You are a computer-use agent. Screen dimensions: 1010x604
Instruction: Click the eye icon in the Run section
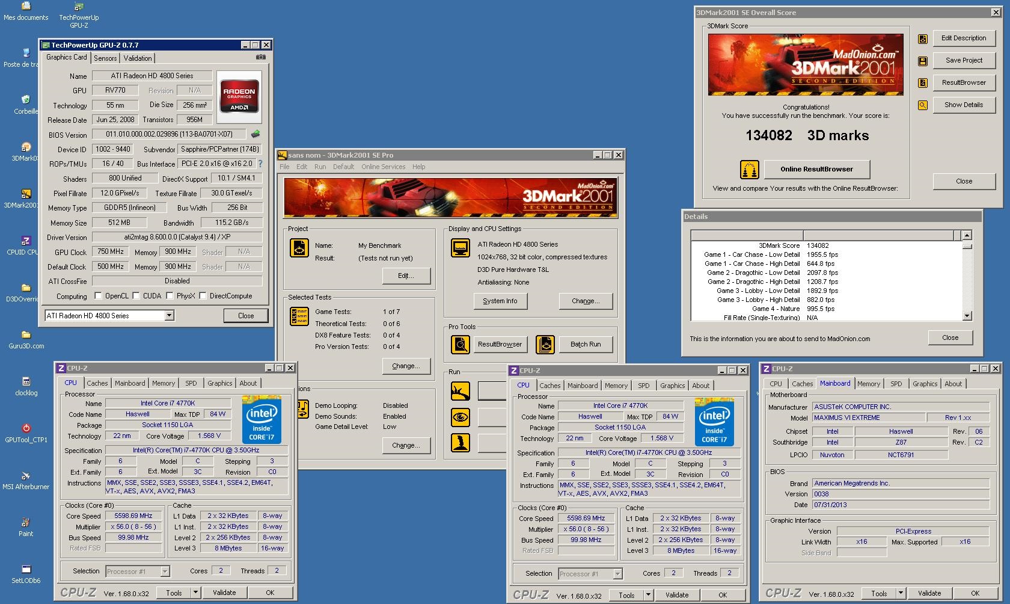point(461,417)
